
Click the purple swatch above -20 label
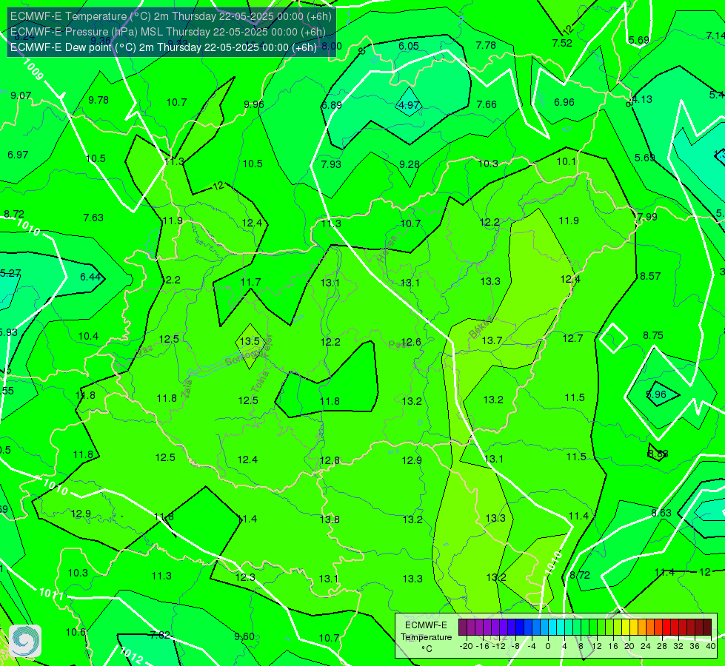462,628
